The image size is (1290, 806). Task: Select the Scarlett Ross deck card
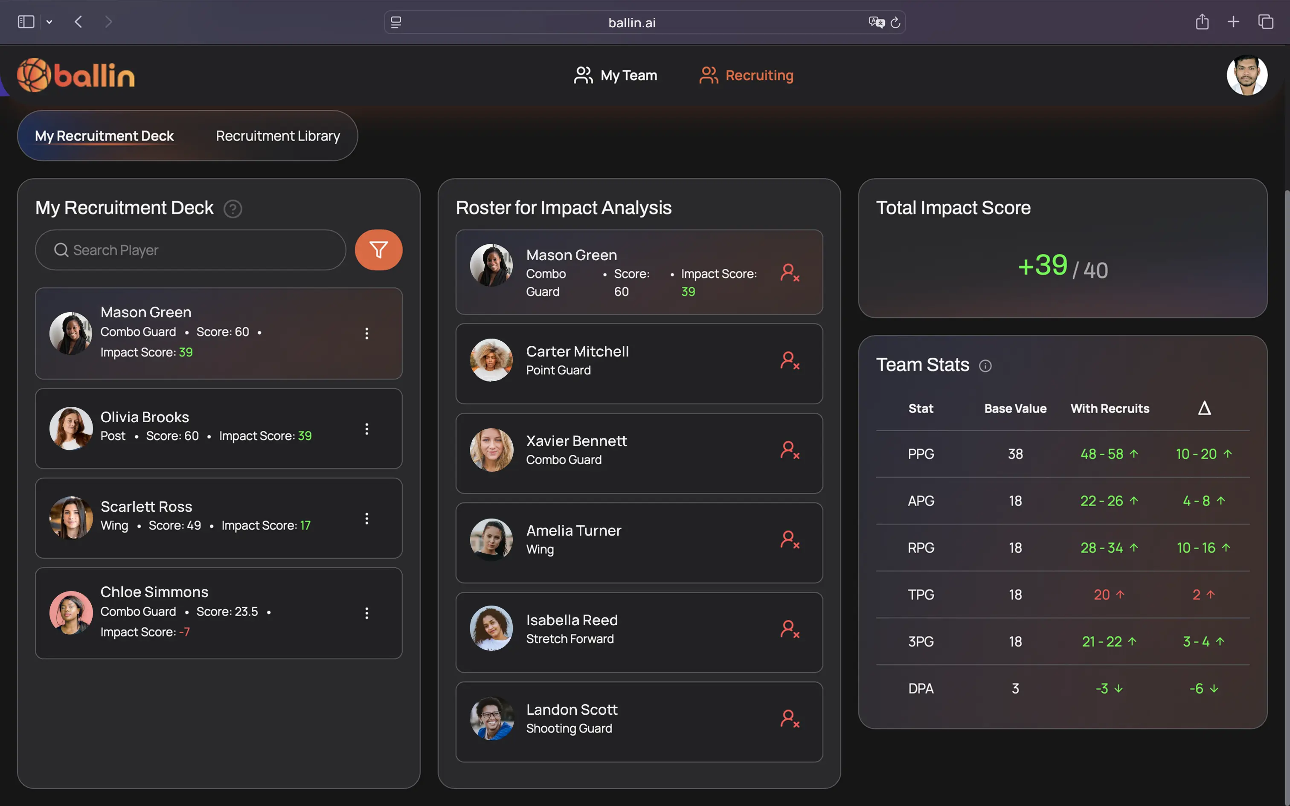[218, 518]
